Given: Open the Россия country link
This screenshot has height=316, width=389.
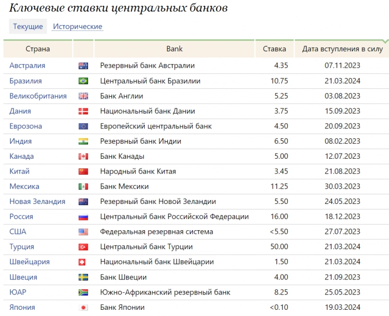Looking at the screenshot, I should pyautogui.click(x=21, y=217).
